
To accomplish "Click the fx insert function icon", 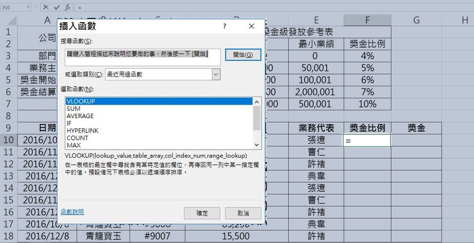I will pyautogui.click(x=68, y=7).
